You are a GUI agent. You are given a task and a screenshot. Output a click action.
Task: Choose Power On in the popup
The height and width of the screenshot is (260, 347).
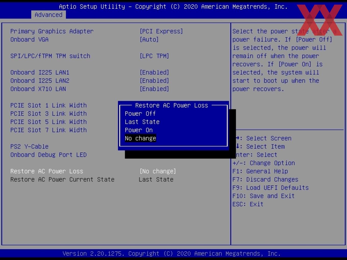coord(139,130)
